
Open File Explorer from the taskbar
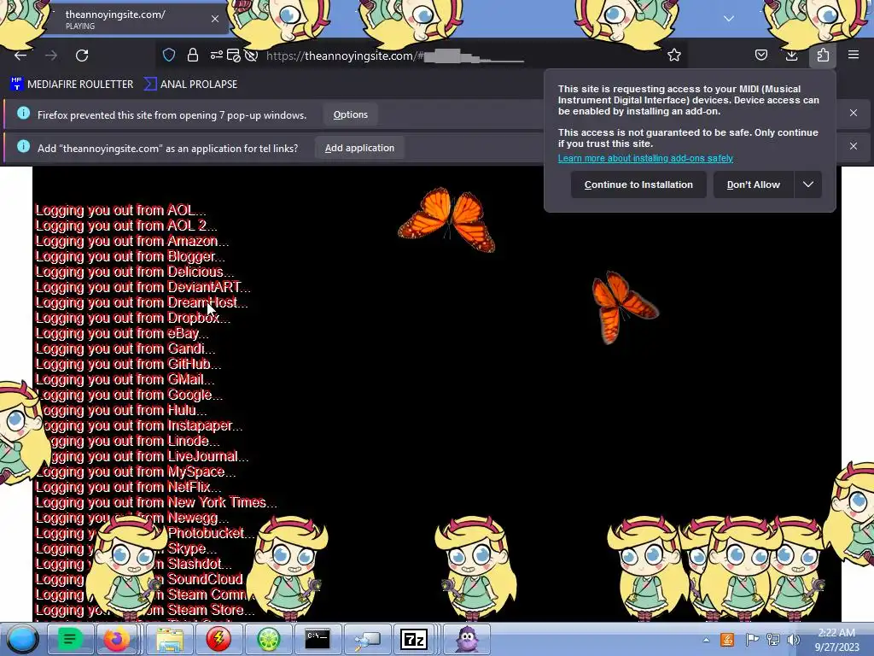[x=170, y=639]
